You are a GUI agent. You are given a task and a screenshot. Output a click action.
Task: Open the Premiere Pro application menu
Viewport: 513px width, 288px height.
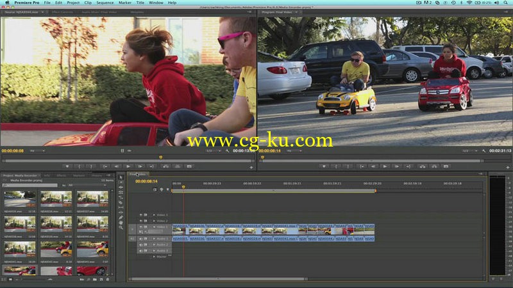tap(27, 3)
